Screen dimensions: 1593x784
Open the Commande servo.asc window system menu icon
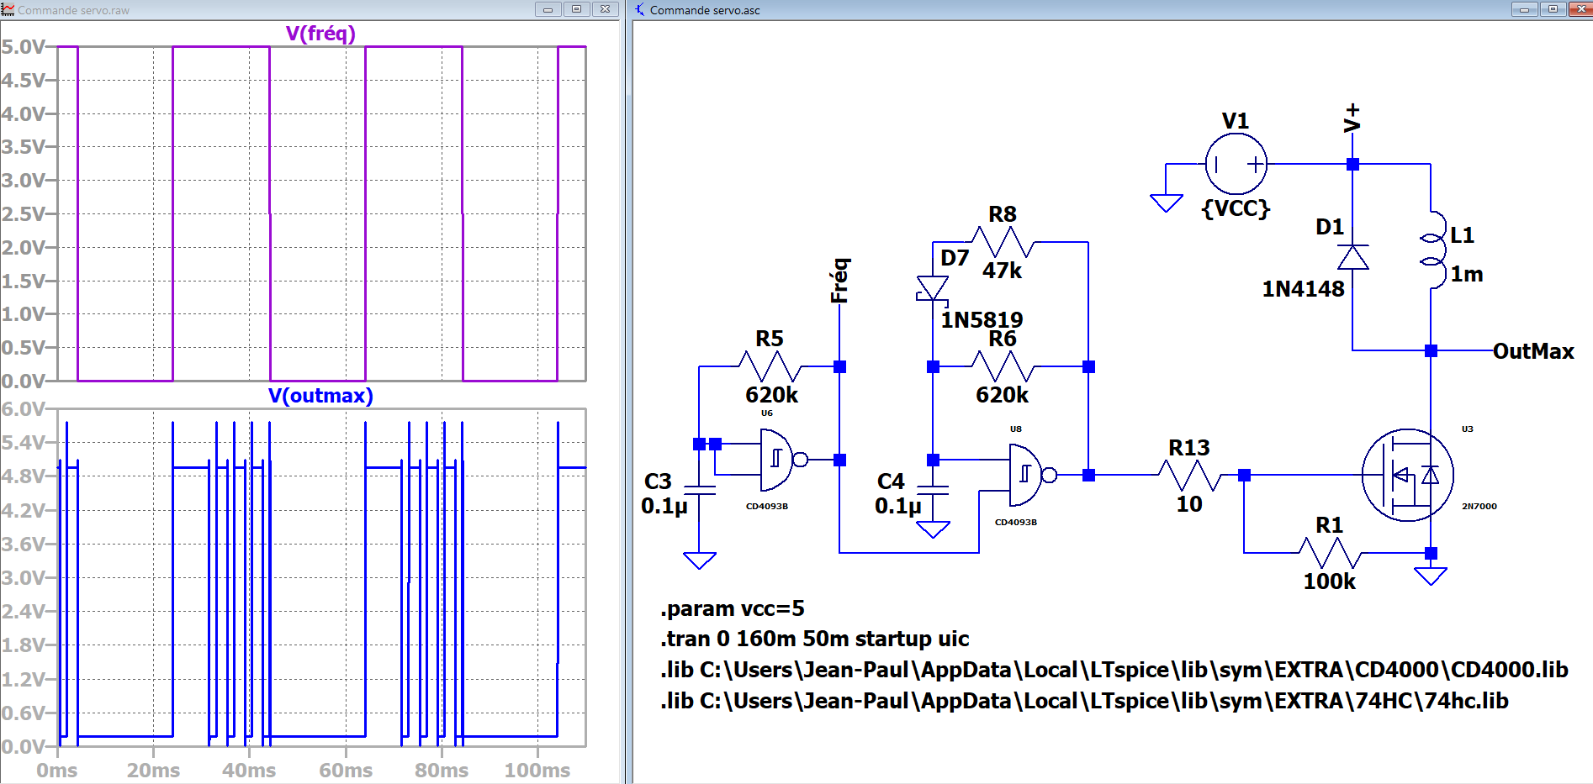coord(640,10)
